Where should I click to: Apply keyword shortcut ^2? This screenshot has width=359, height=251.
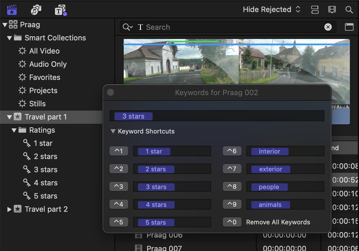119,169
